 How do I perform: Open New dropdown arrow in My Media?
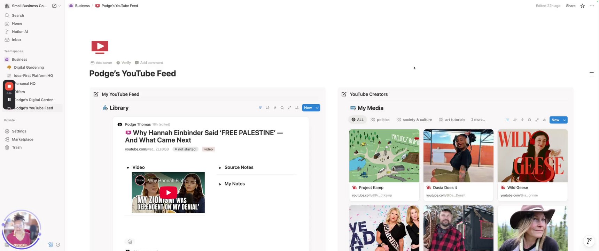pyautogui.click(x=565, y=120)
